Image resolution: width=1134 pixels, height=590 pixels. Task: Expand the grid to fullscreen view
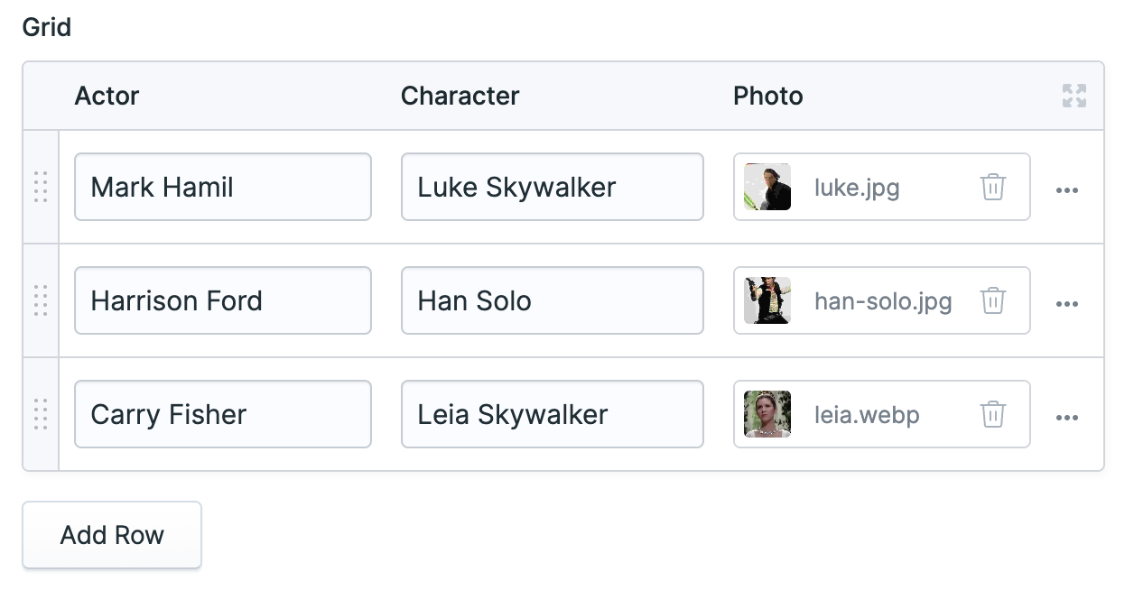[1074, 96]
